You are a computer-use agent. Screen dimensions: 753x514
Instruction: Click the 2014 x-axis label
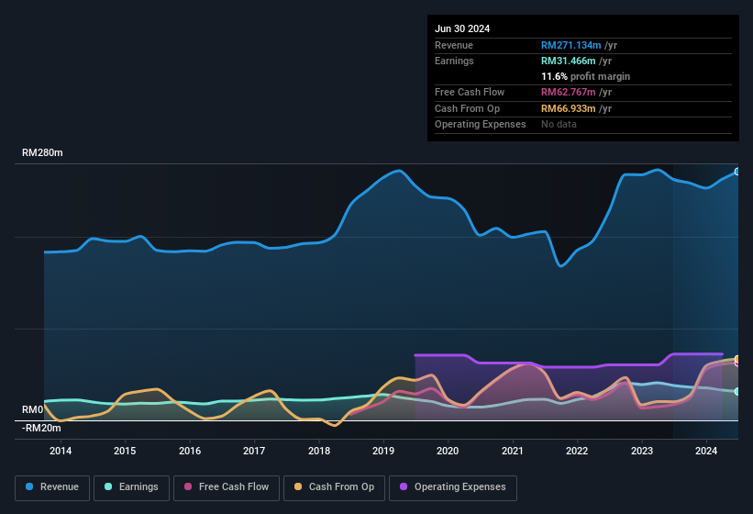click(x=61, y=451)
